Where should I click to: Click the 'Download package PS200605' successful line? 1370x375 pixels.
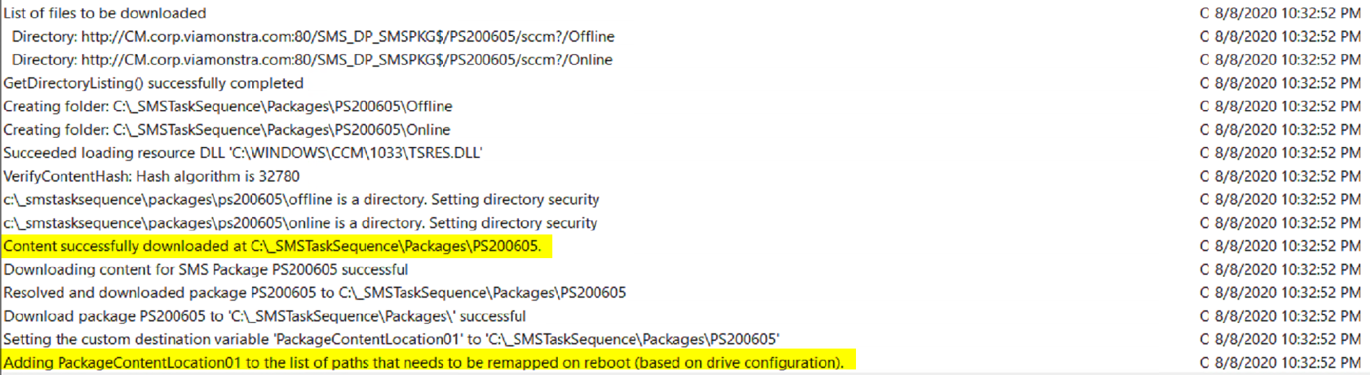(x=264, y=317)
